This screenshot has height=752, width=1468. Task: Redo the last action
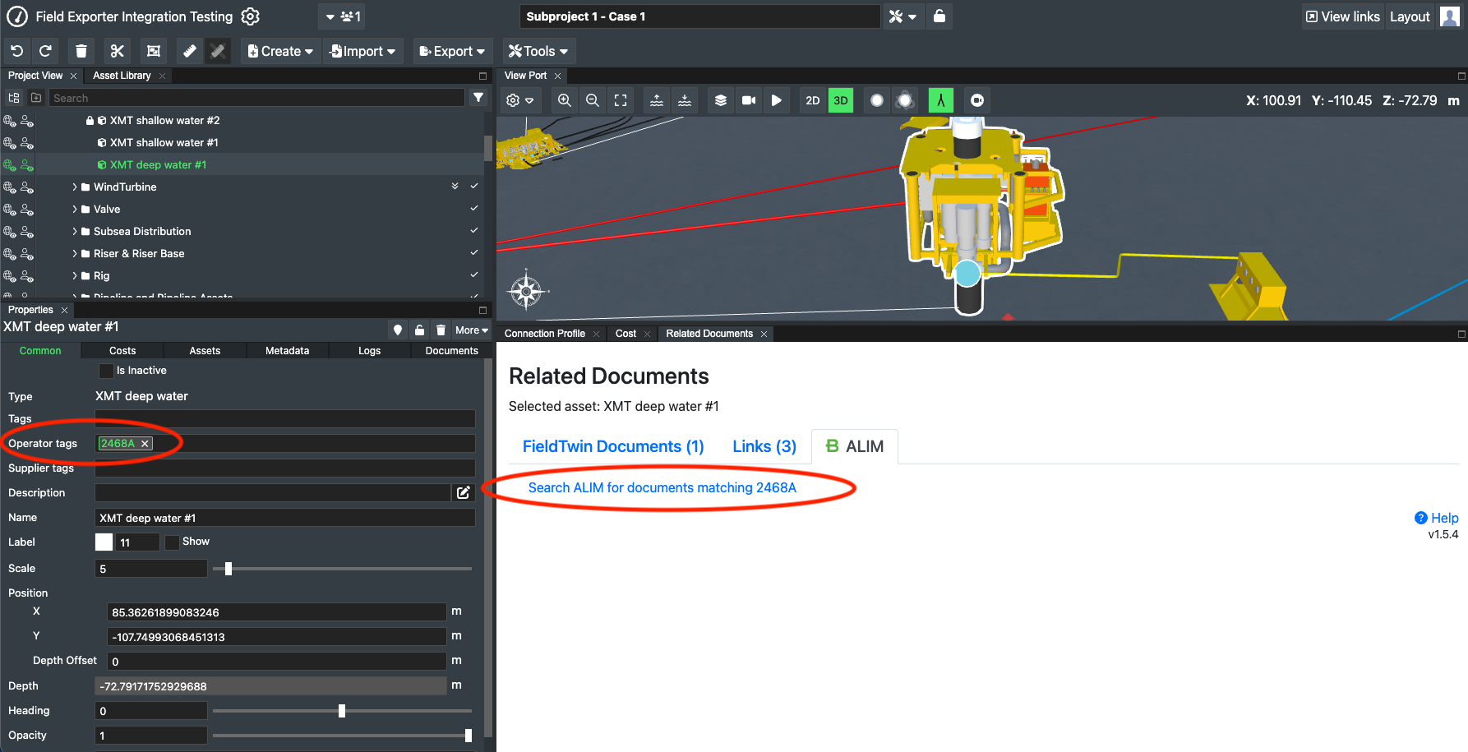coord(46,51)
